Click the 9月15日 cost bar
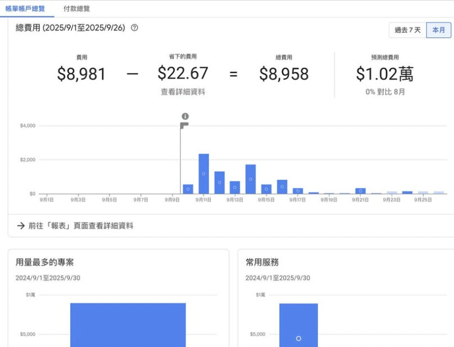This screenshot has width=454, height=347. (x=266, y=189)
